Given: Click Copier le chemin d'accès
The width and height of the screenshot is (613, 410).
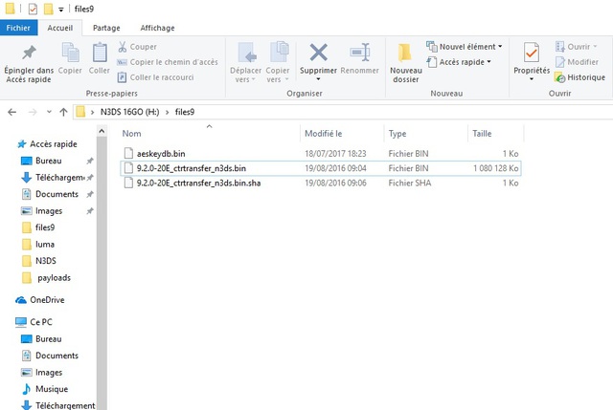Looking at the screenshot, I should click(x=168, y=62).
